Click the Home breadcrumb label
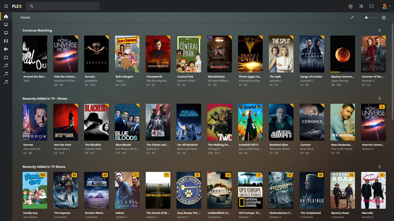Image resolution: width=394 pixels, height=221 pixels. [x=25, y=18]
